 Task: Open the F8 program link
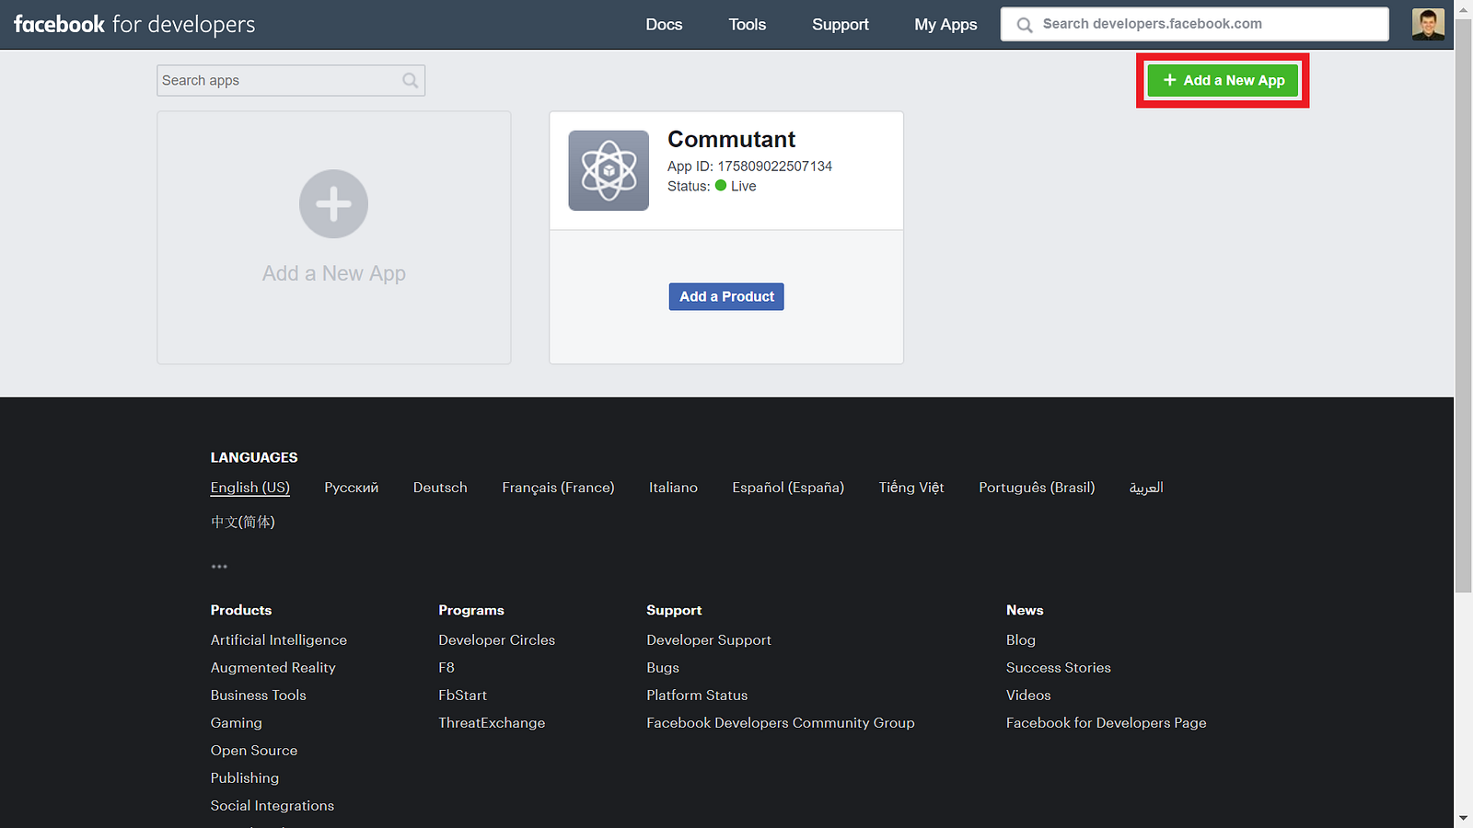447,668
